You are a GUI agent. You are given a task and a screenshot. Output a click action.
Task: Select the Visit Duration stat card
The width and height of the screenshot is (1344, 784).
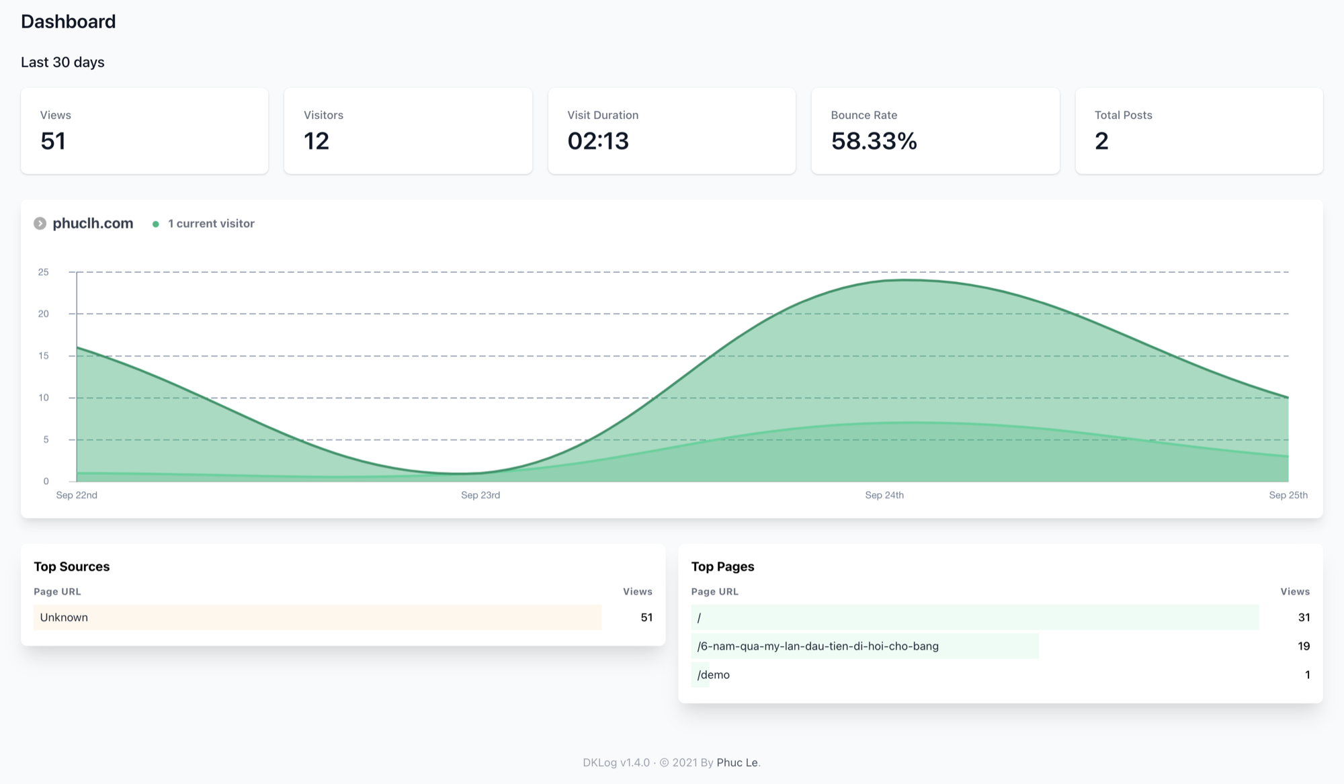click(x=672, y=131)
